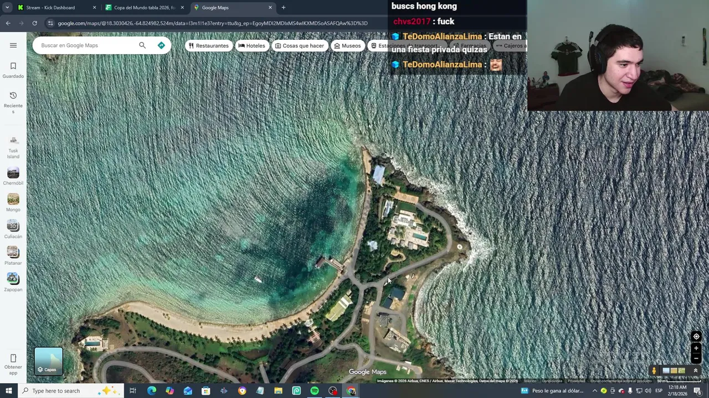Select the Street View pegman

pyautogui.click(x=654, y=371)
